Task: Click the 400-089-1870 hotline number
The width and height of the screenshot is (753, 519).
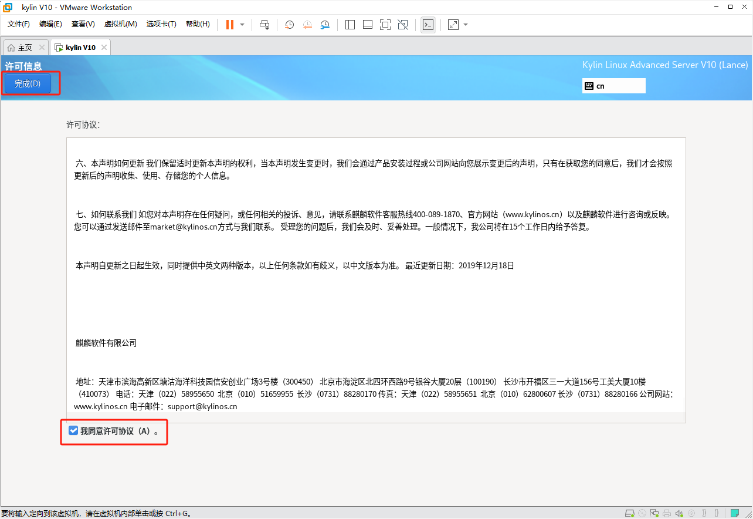Action: click(436, 214)
